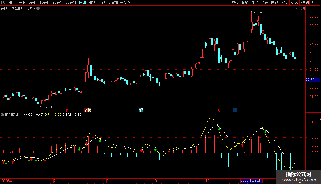The width and height of the screenshot is (321, 184).
Task: Click the DIF1: -0.50 value
Action: click(53, 115)
